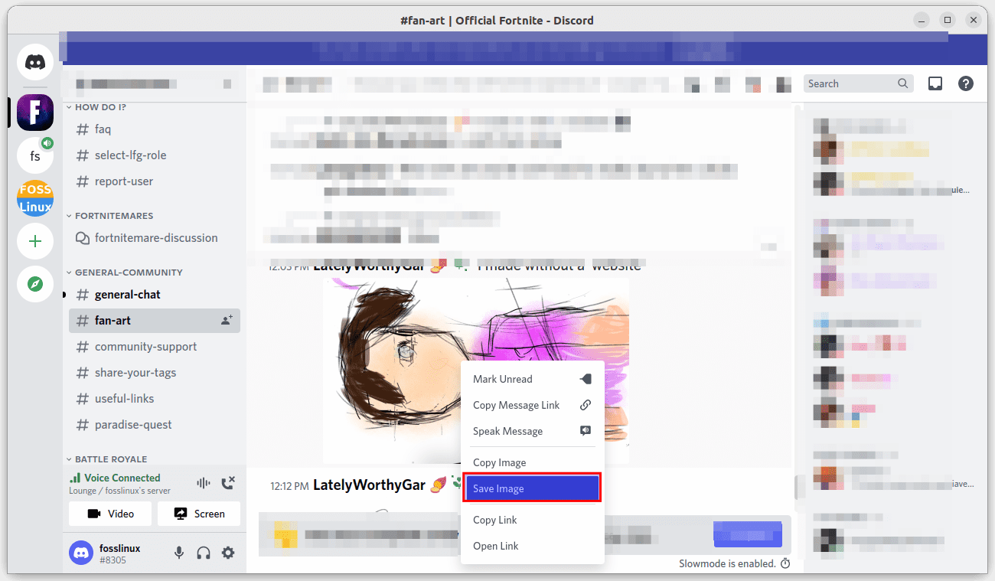
Task: Select Copy Link menu entry
Action: coord(532,520)
